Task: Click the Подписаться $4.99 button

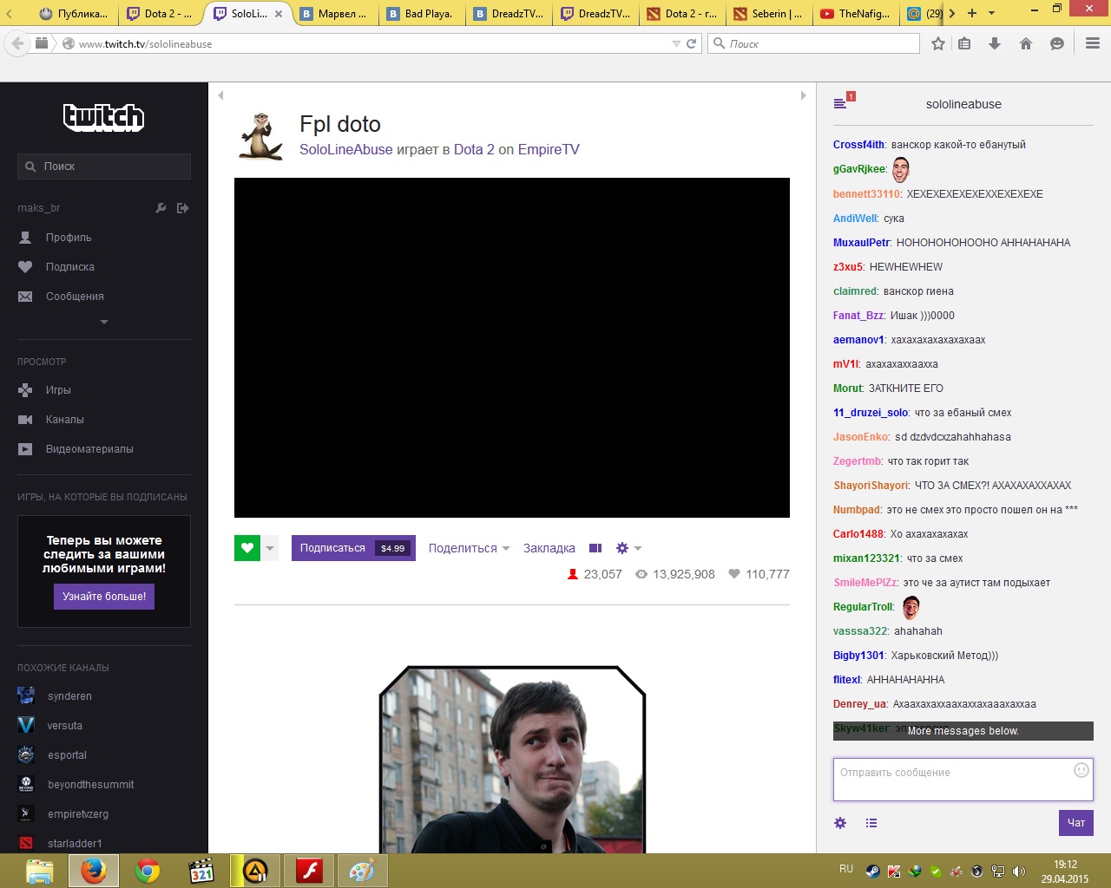Action: 353,548
